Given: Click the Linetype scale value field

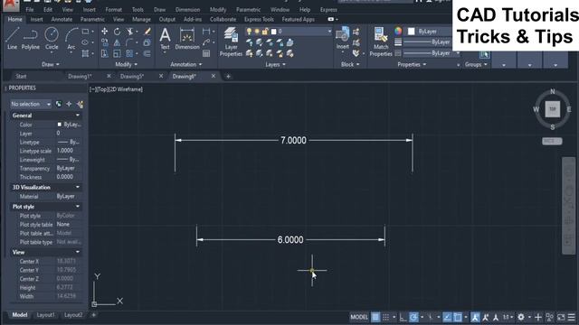Looking at the screenshot, I should (69, 151).
